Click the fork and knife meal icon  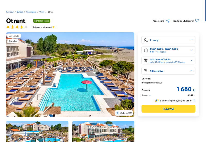click(146, 71)
